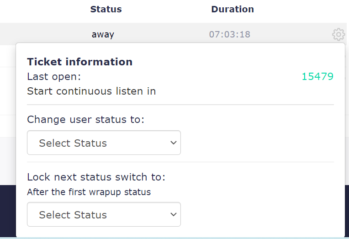The height and width of the screenshot is (239, 349).
Task: Select the 07:03:18 duration value
Action: tap(230, 34)
